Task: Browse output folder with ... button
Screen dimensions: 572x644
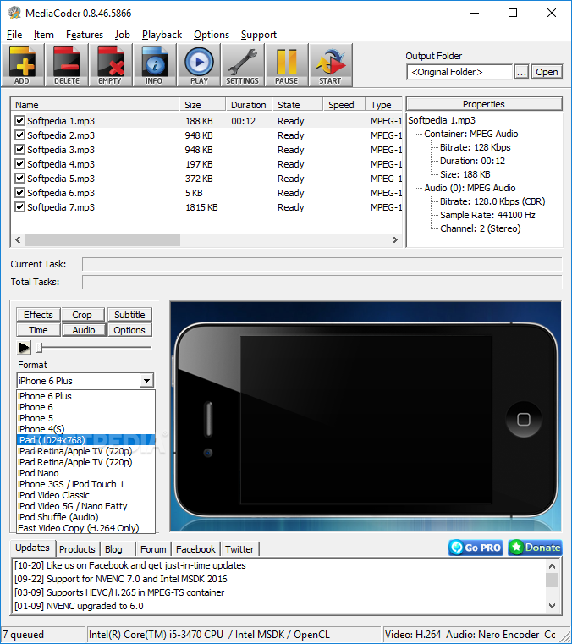Action: (521, 72)
